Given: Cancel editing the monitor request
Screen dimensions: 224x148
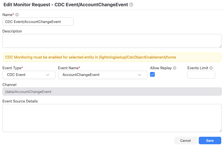Looking at the screenshot, I should tap(185, 140).
